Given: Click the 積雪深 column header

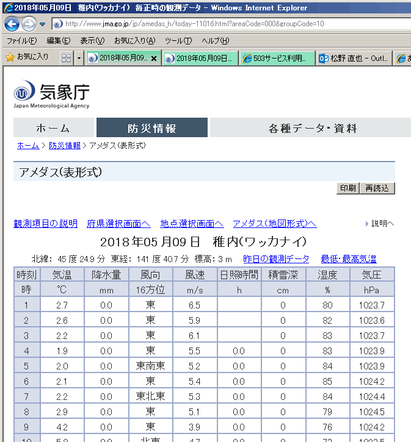Looking at the screenshot, I should click(283, 274).
